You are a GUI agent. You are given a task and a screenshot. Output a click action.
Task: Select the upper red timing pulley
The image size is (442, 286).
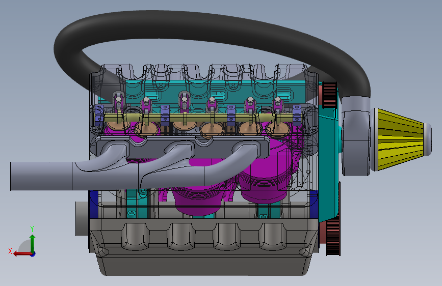tap(329, 95)
